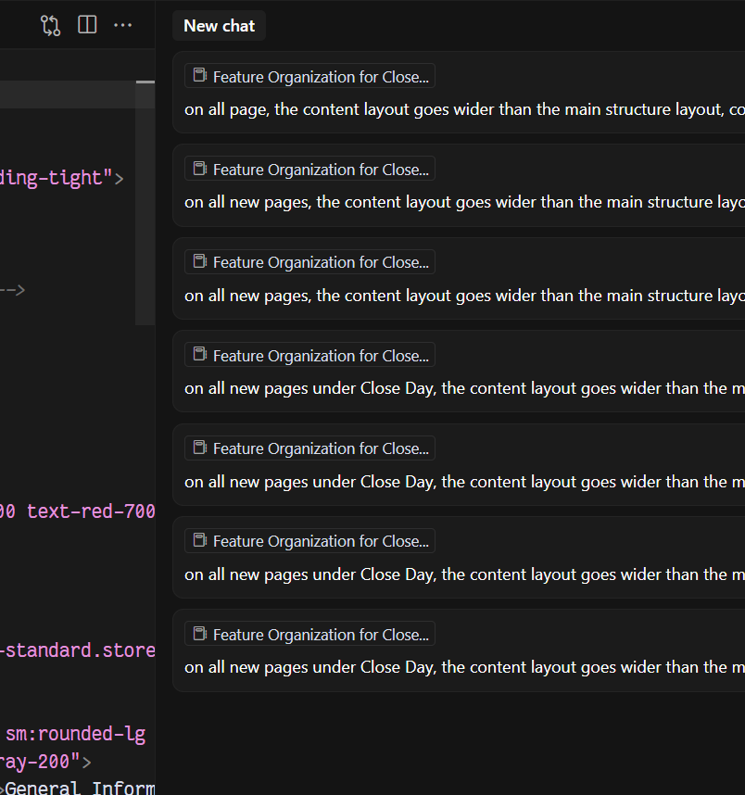Open the More Actions ellipsis menu

(122, 25)
